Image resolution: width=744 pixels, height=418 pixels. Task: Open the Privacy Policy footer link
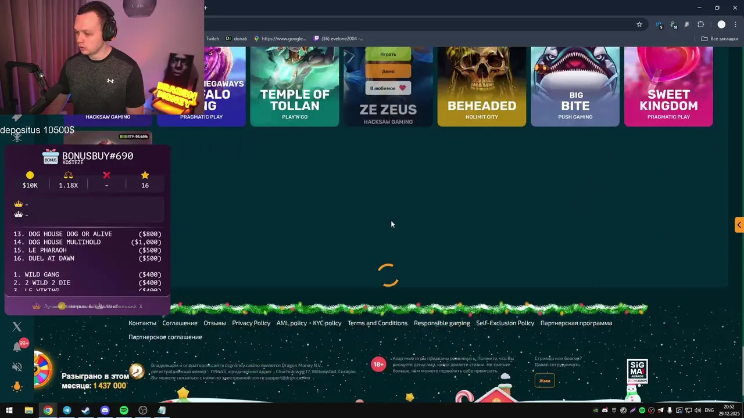pyautogui.click(x=251, y=323)
